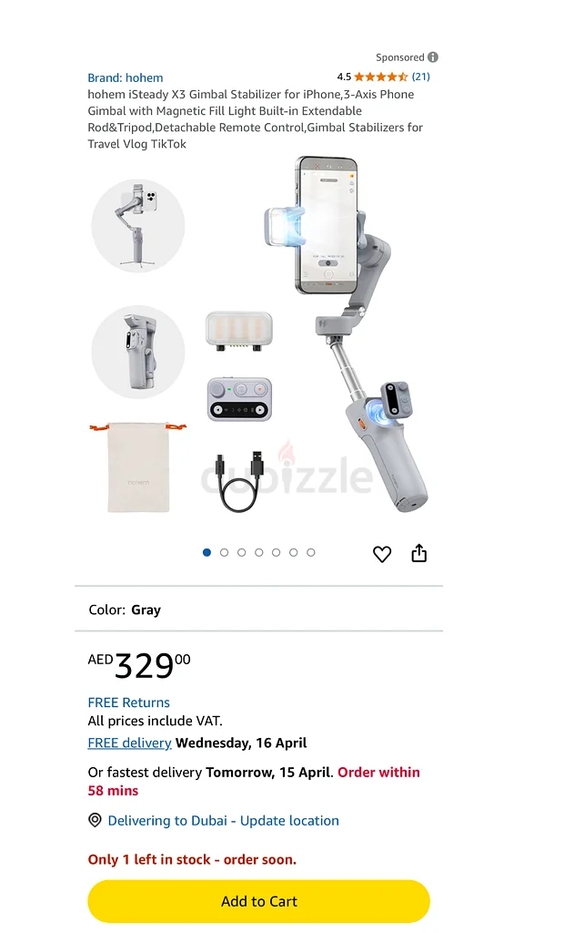
Task: Tap the gimbal on tripod thumbnail
Action: [x=138, y=226]
